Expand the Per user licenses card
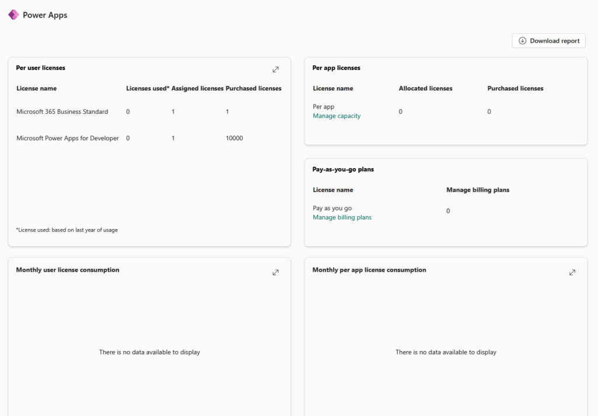The height and width of the screenshot is (416, 598). coord(276,70)
